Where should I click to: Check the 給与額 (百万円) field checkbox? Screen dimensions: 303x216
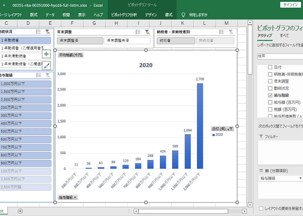pos(270,102)
